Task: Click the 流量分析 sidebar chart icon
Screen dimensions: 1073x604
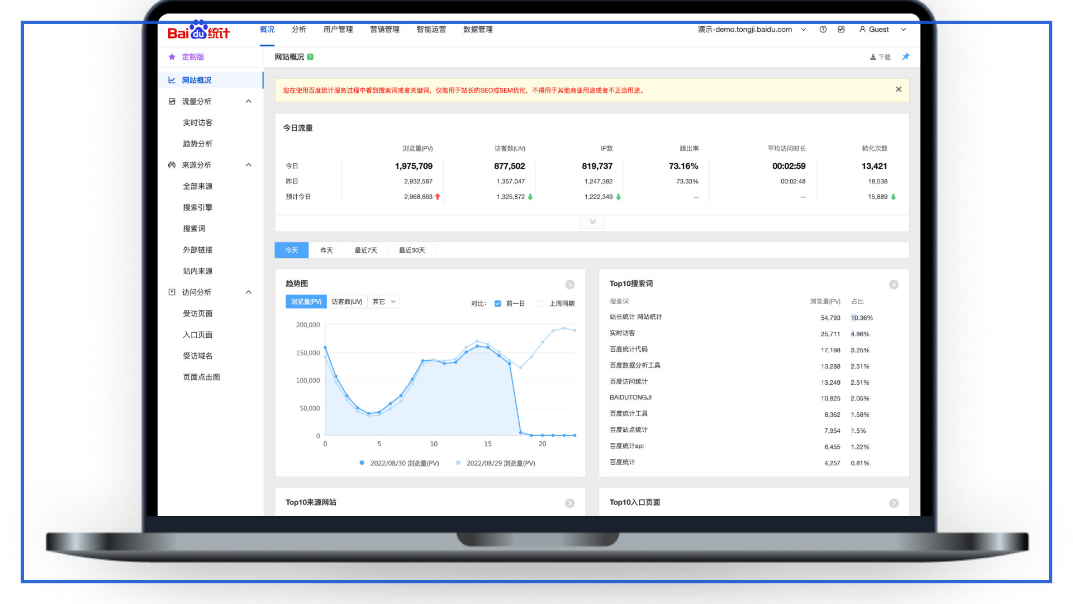Action: click(x=172, y=101)
